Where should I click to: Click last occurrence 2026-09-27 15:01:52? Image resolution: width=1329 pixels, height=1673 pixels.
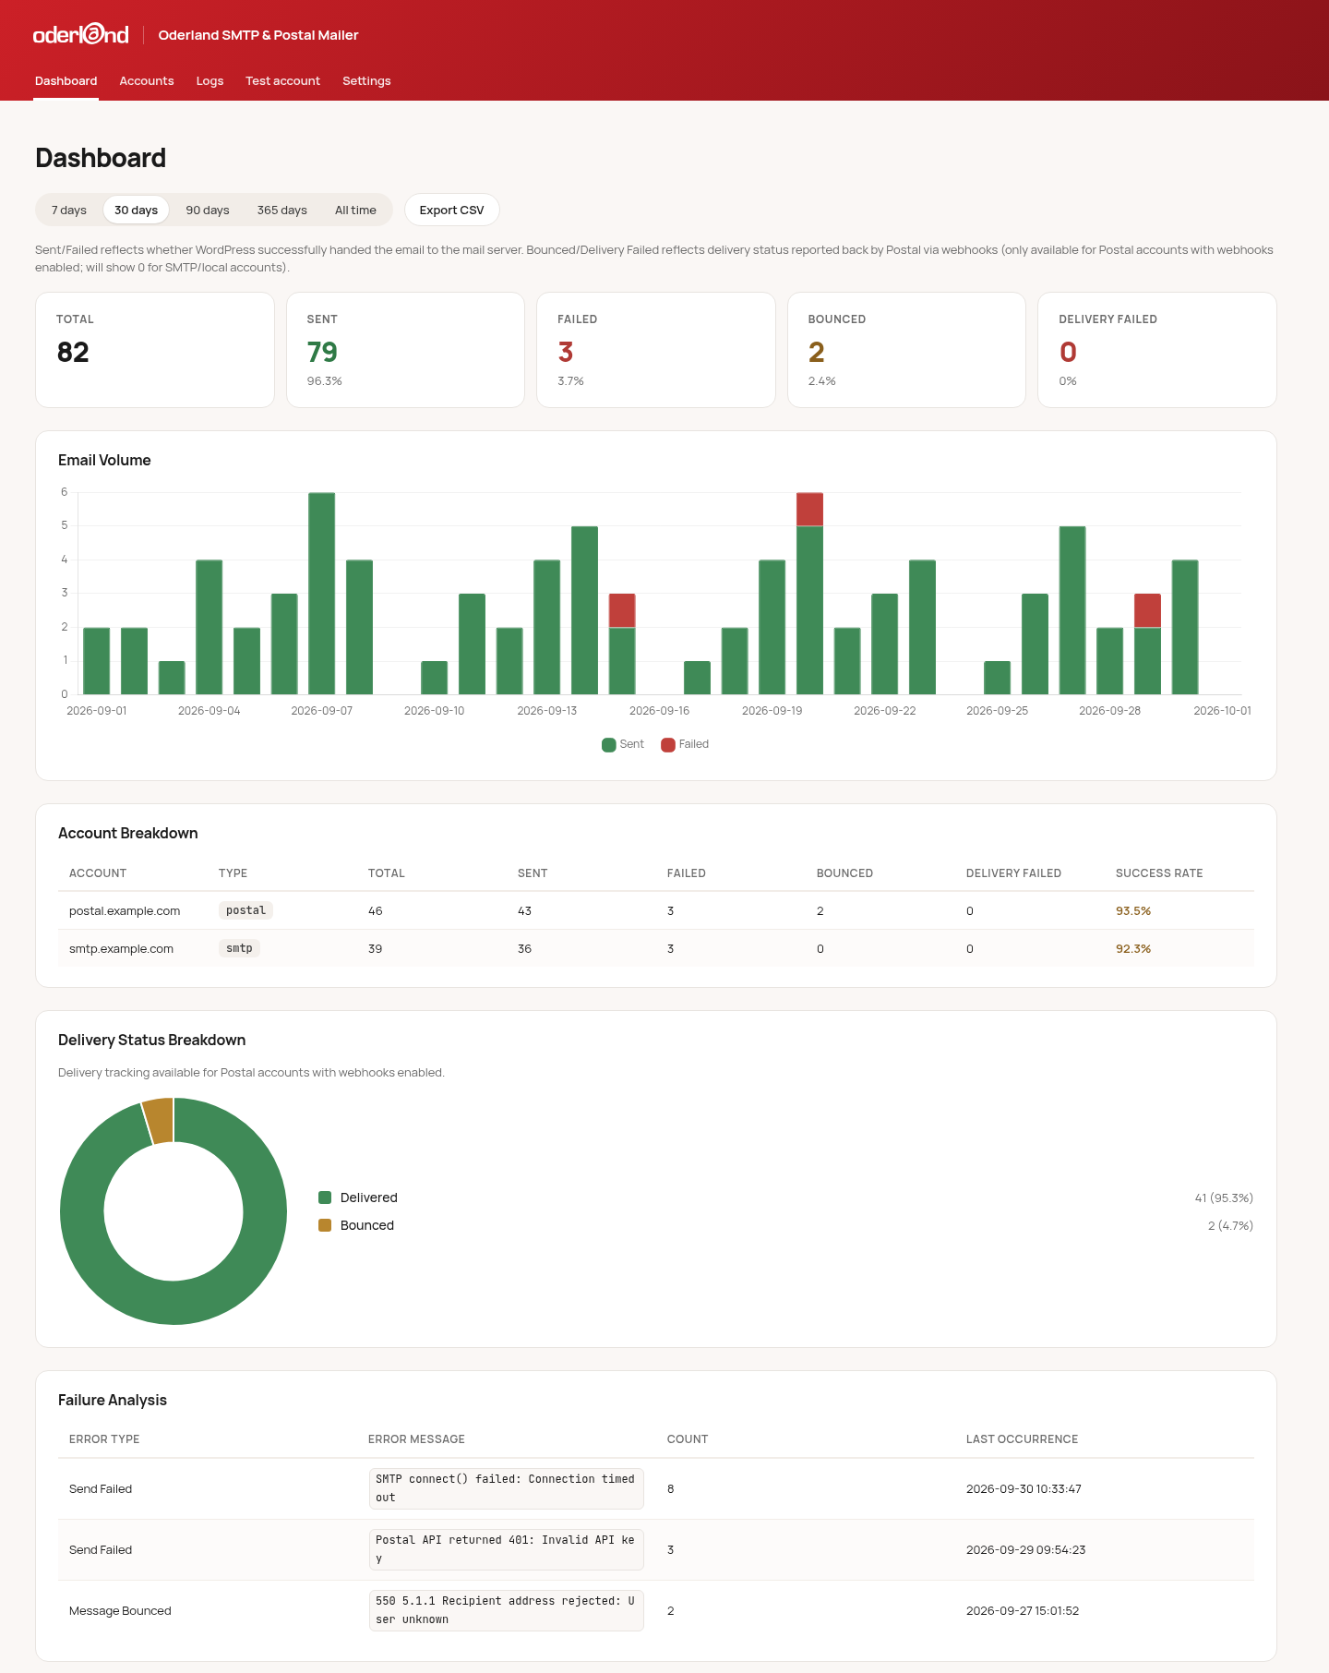click(1023, 1611)
